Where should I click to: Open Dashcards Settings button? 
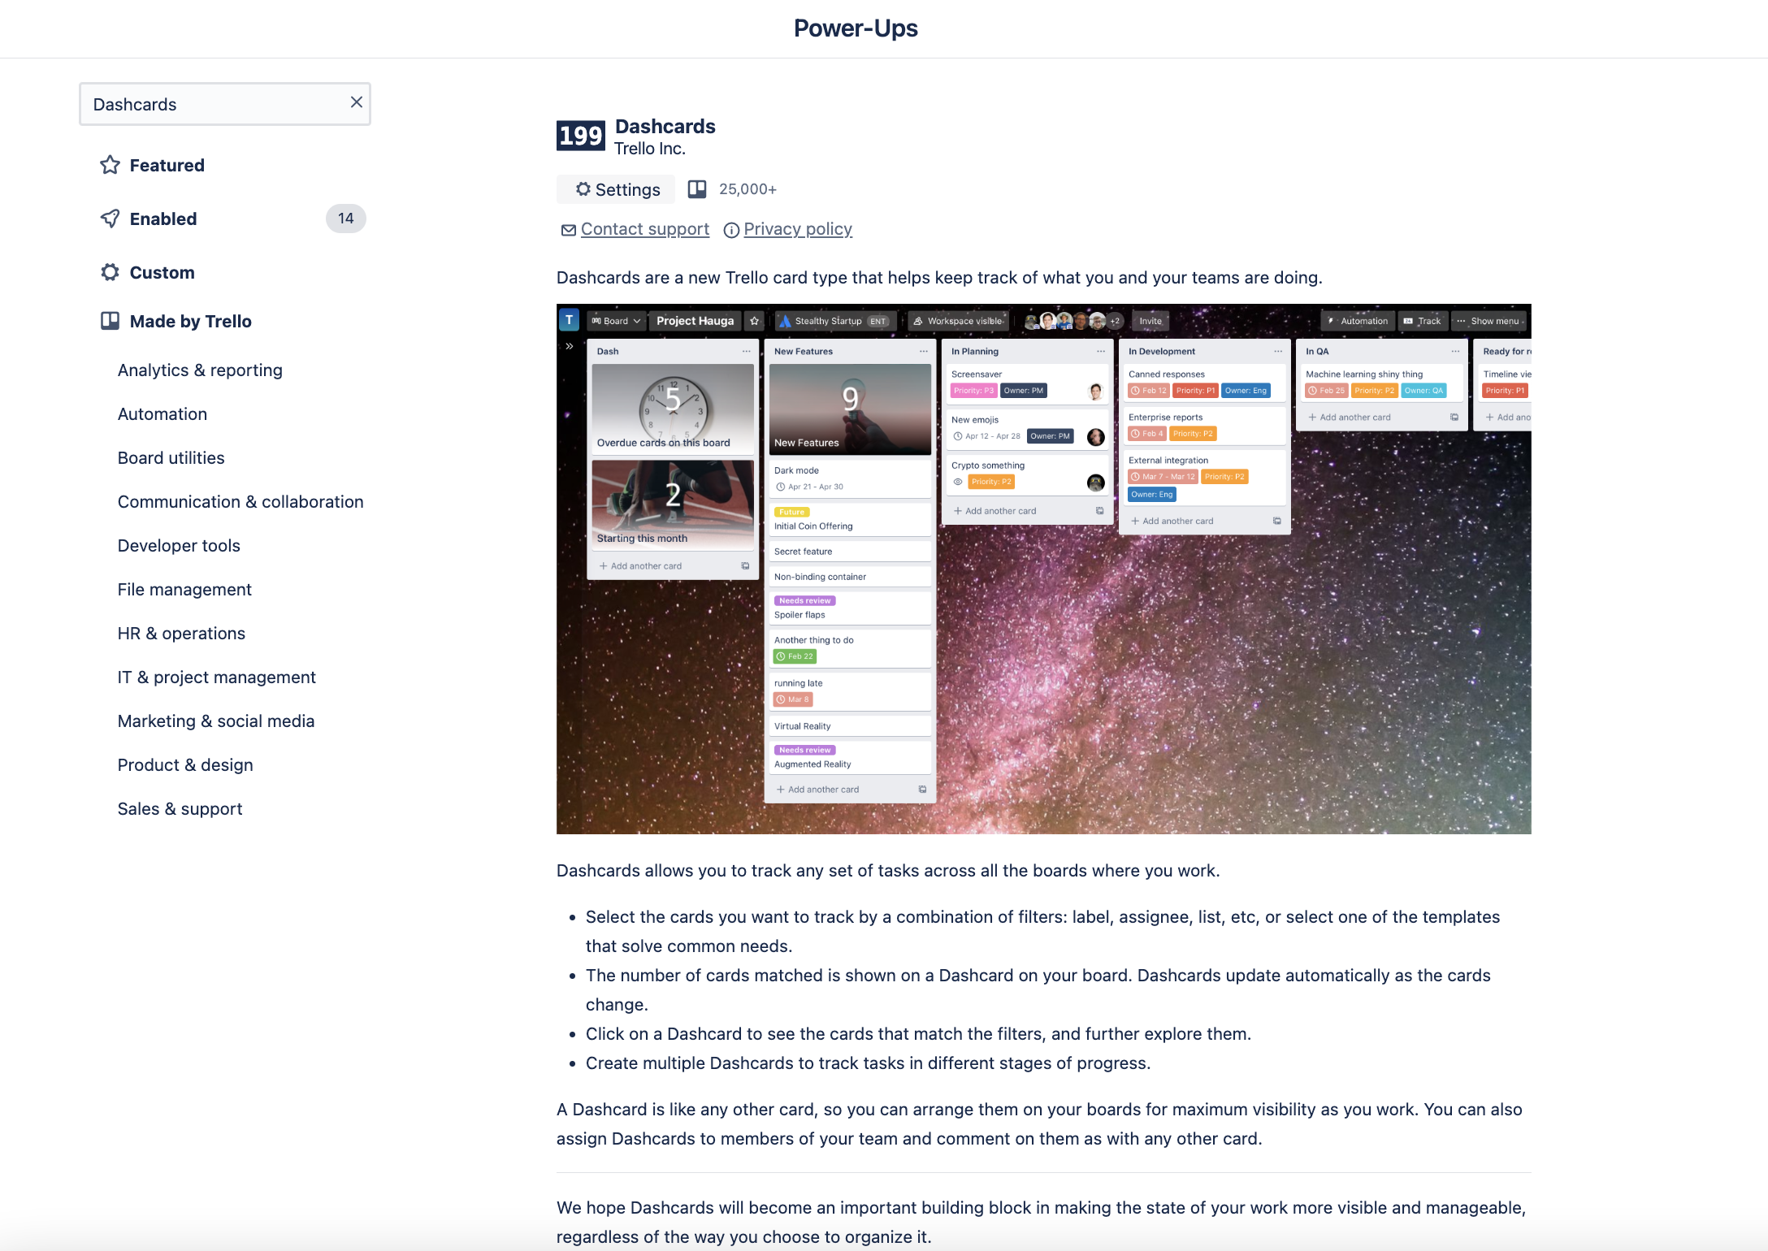tap(616, 189)
